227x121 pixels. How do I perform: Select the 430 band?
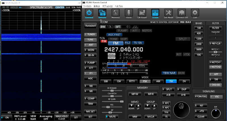[199, 33]
